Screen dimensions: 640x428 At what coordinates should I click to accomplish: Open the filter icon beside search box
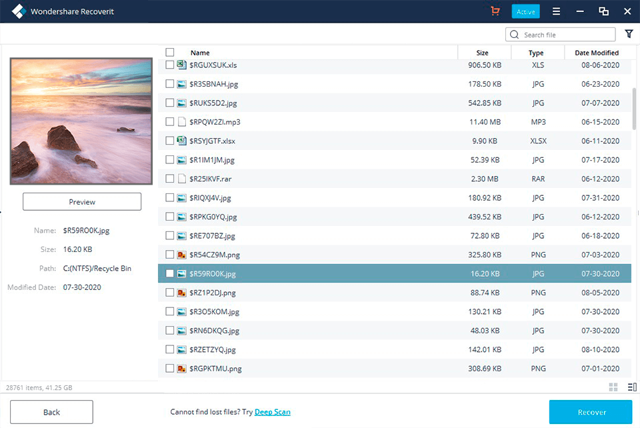(629, 33)
